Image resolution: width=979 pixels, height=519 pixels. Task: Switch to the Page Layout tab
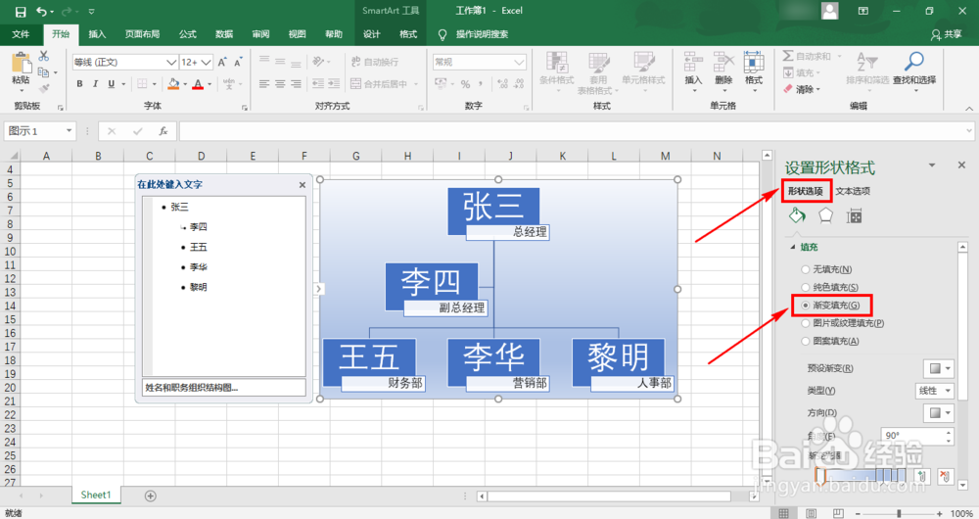click(x=142, y=34)
